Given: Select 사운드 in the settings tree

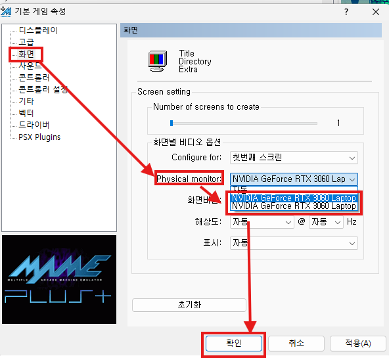Looking at the screenshot, I should point(30,66).
